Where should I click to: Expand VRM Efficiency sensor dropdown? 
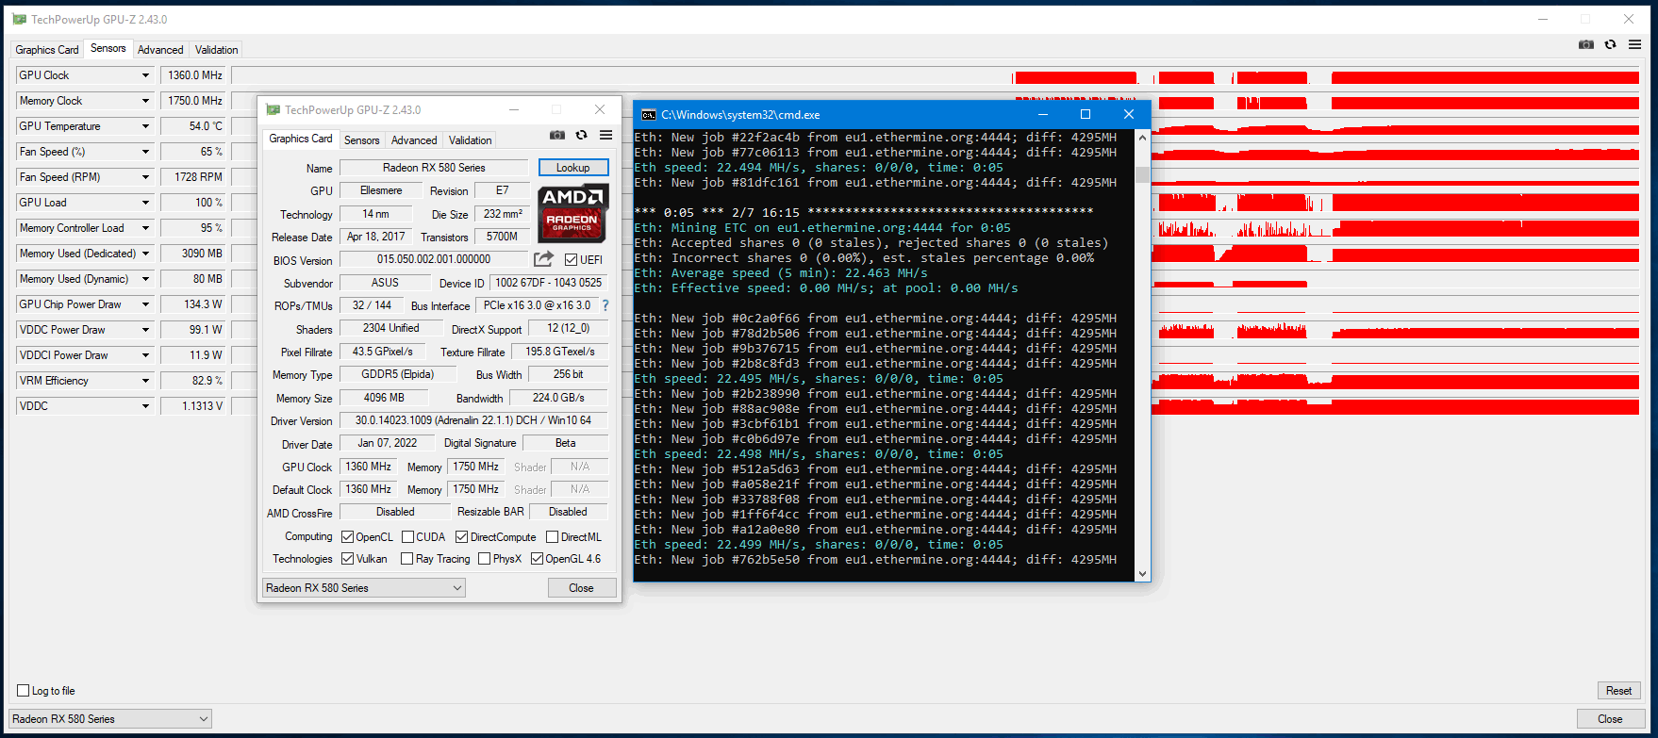[145, 381]
